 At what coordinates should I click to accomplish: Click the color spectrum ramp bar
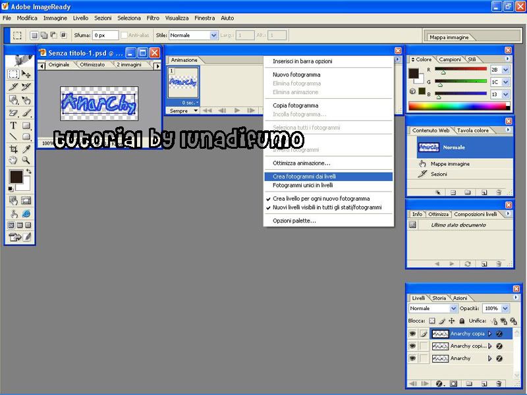(459, 106)
